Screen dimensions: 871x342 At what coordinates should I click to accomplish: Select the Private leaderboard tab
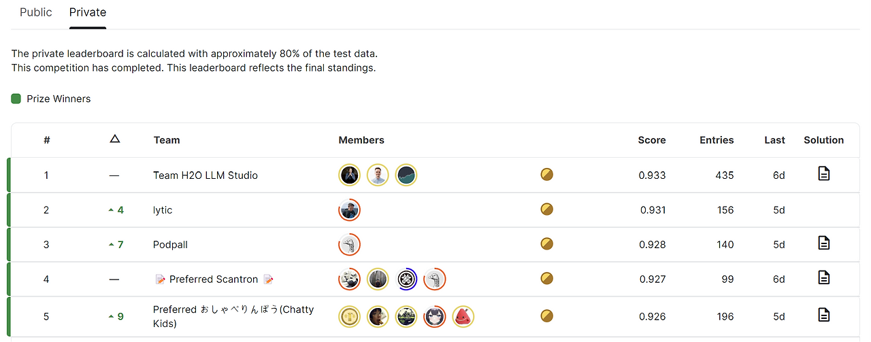click(x=88, y=12)
